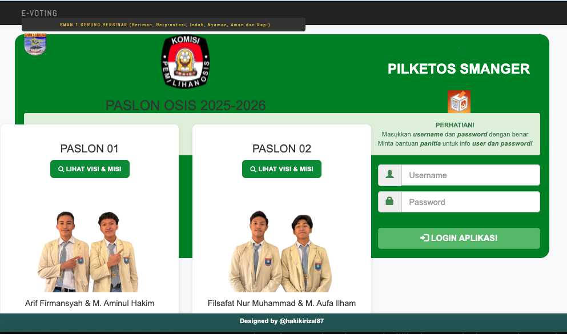
Task: Focus the Password input field
Action: [470, 202]
